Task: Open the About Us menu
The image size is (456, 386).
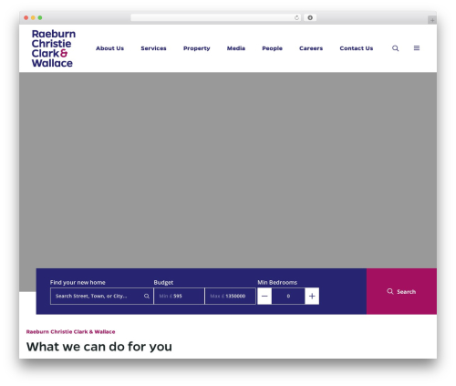Action: pos(109,48)
